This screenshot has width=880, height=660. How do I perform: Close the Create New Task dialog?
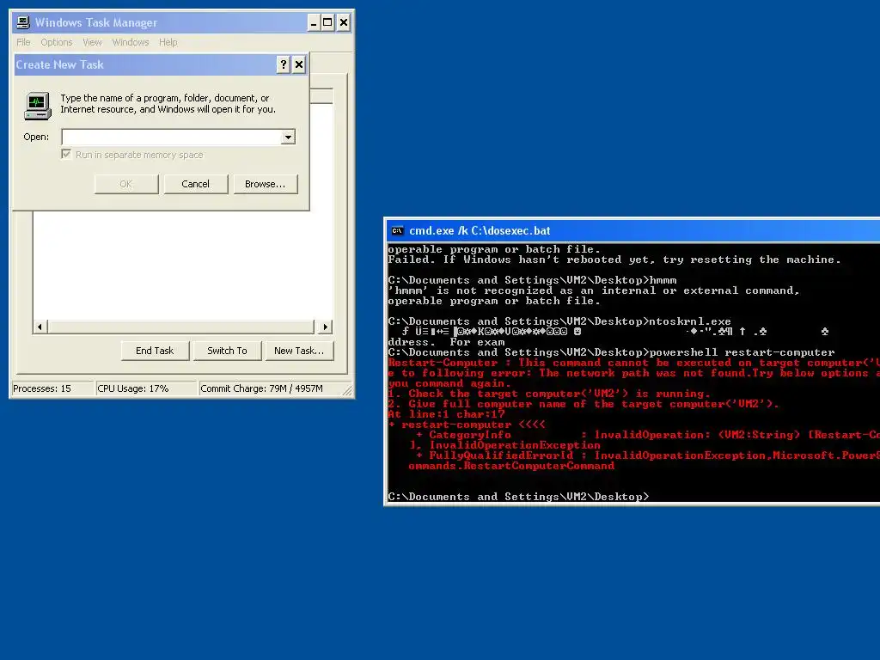coord(299,64)
